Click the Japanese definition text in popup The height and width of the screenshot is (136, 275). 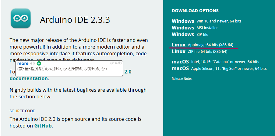64,69
